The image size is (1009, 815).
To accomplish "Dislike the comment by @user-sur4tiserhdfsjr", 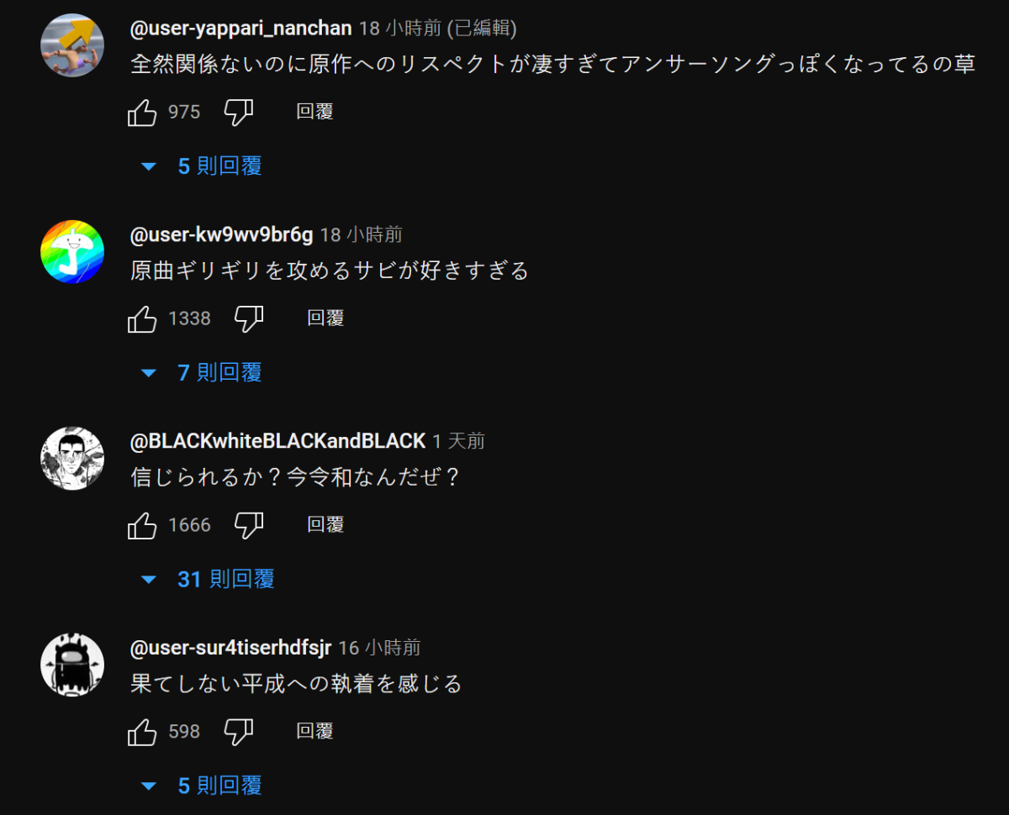I will (239, 732).
